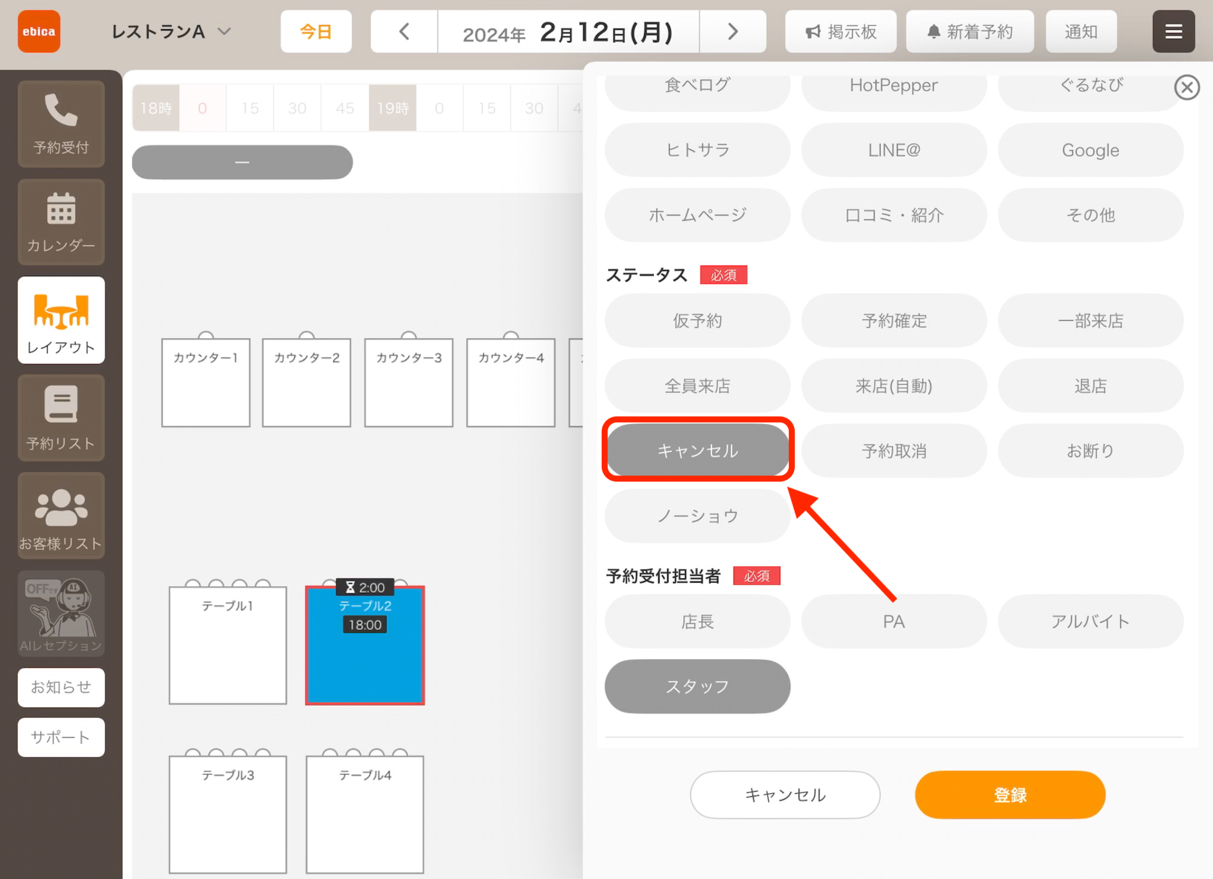Click the orange 登録 register button
Screen dimensions: 1213x879
point(1010,795)
